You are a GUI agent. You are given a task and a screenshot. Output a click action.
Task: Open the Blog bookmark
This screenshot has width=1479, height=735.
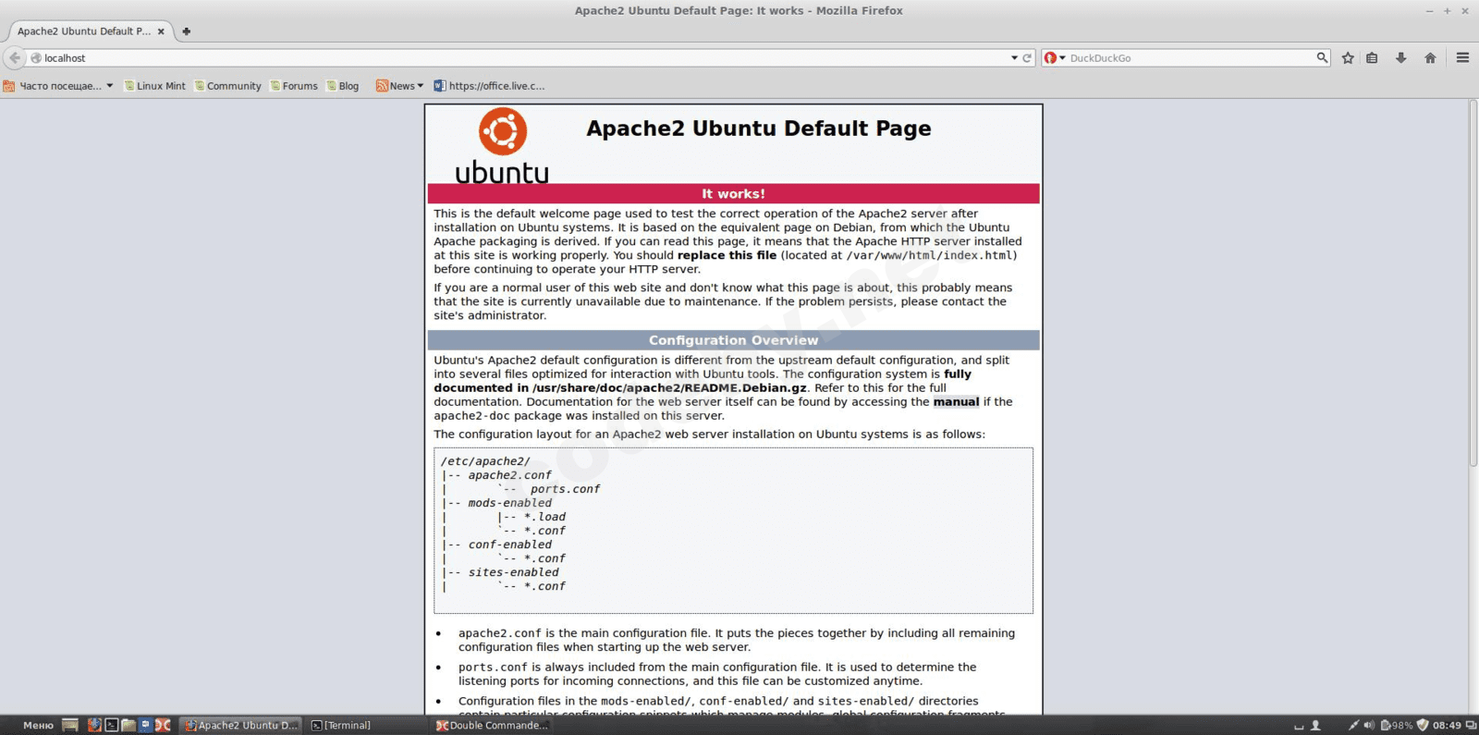(x=342, y=86)
